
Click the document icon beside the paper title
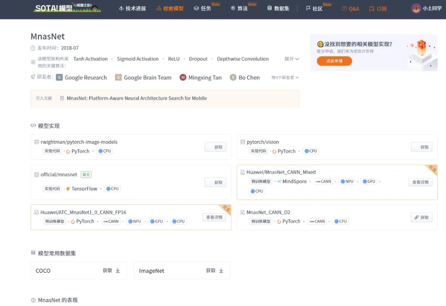coord(62,98)
